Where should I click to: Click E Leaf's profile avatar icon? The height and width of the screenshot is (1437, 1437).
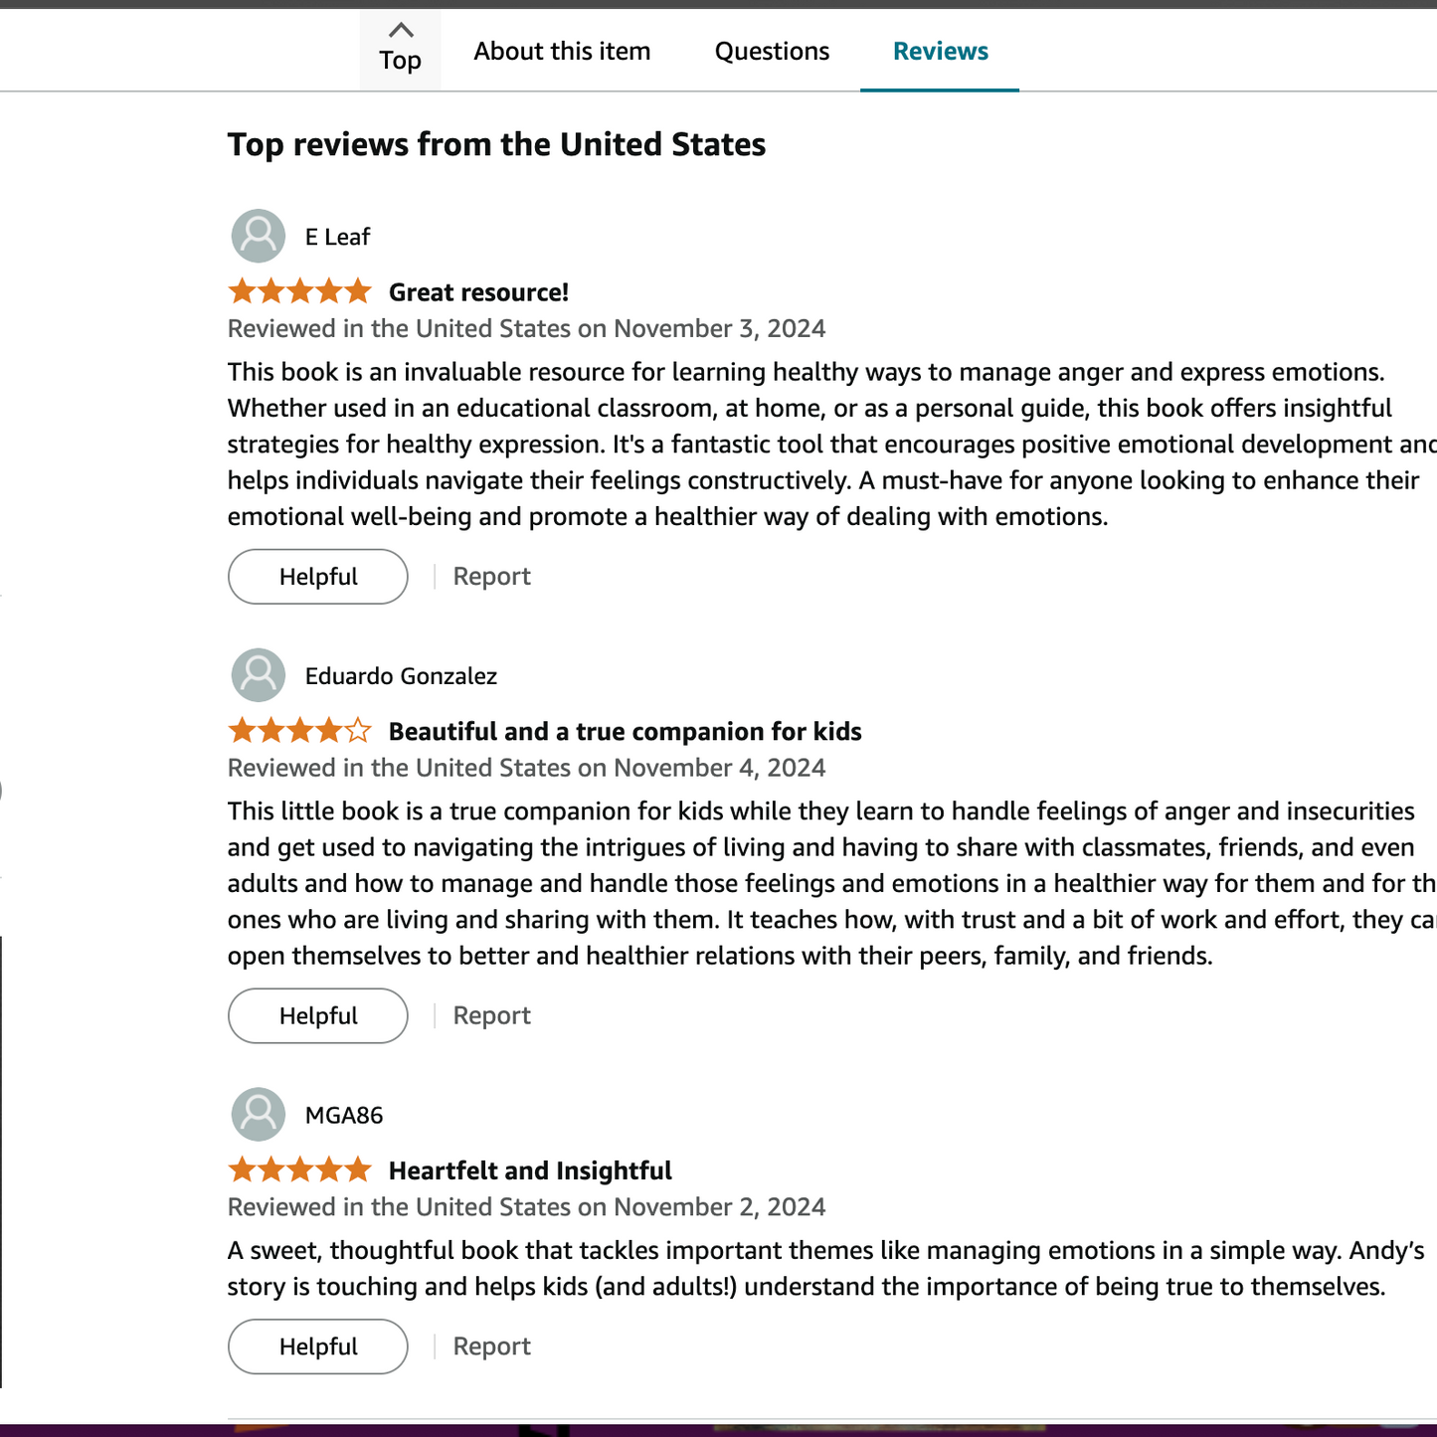(259, 236)
